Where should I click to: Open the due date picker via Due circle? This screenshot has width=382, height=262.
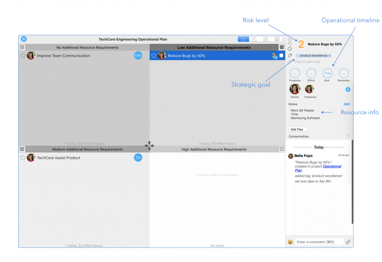(327, 73)
